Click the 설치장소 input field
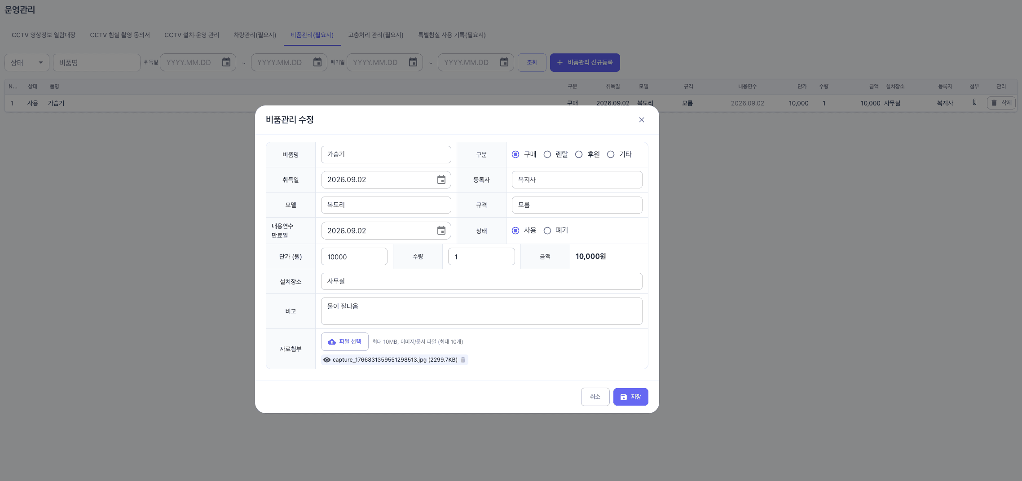Screen dimensions: 1022x481 pos(482,281)
